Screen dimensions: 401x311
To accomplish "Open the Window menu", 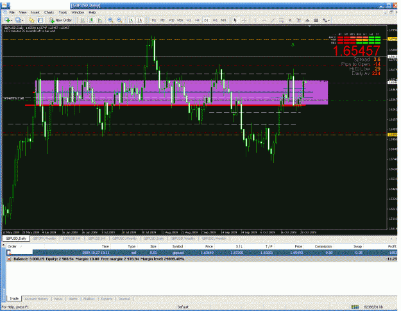I will pos(78,12).
